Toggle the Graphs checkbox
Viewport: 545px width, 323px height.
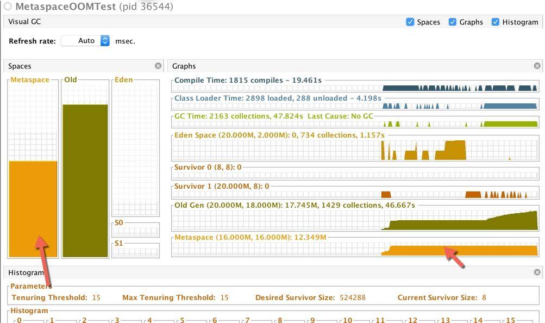(453, 22)
